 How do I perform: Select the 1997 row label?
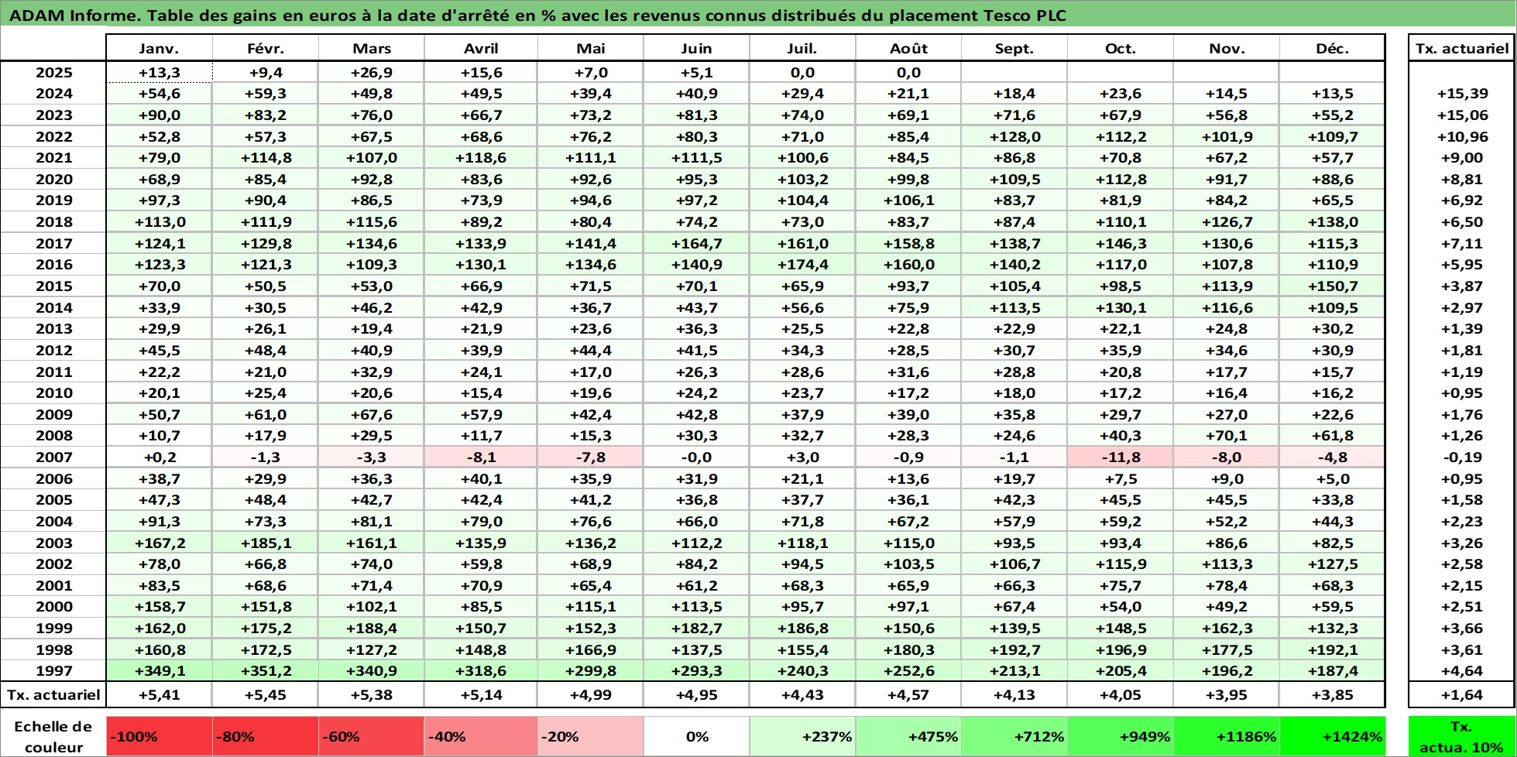(53, 671)
